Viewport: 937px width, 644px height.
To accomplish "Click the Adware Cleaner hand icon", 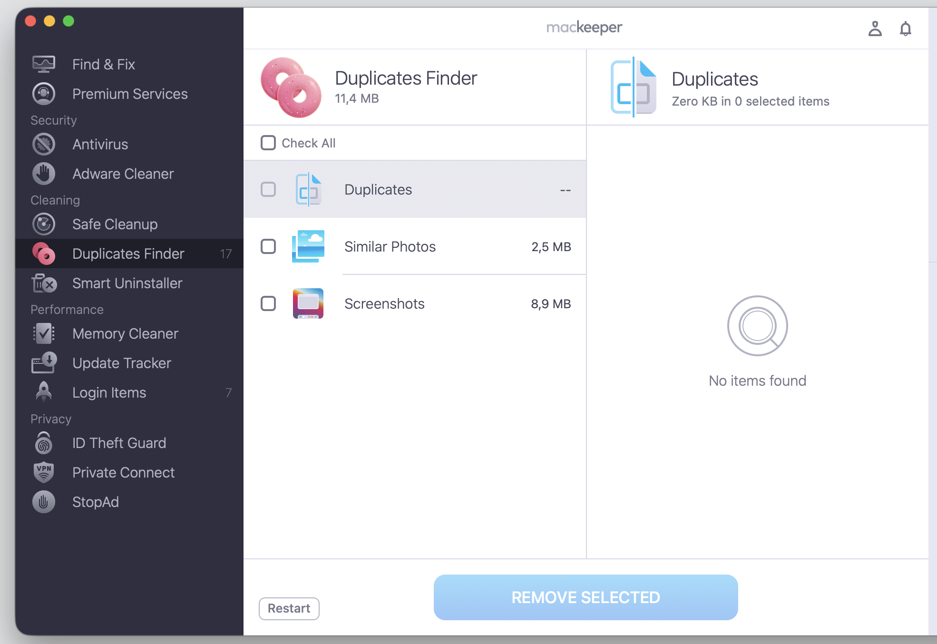I will pos(44,174).
